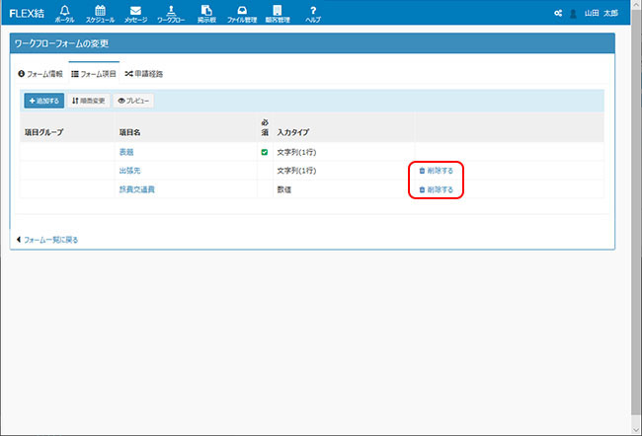Viewport: 642px width, 436px height.
Task: Click 文字列(1行) in the 出張先 row
Action: 296,171
